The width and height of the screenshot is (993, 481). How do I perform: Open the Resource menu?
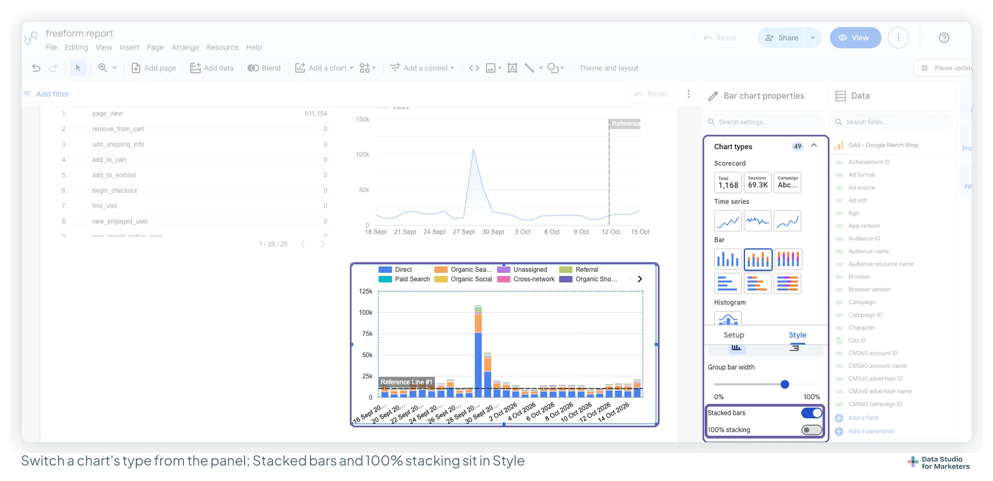tap(222, 47)
